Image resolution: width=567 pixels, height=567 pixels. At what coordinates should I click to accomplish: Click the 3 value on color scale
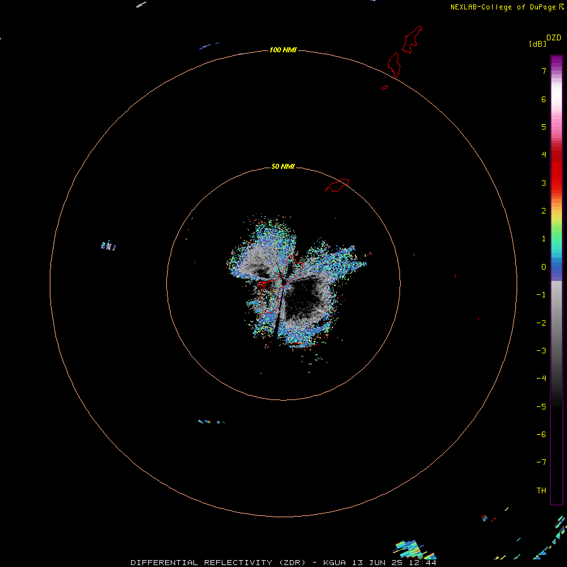pos(544,183)
